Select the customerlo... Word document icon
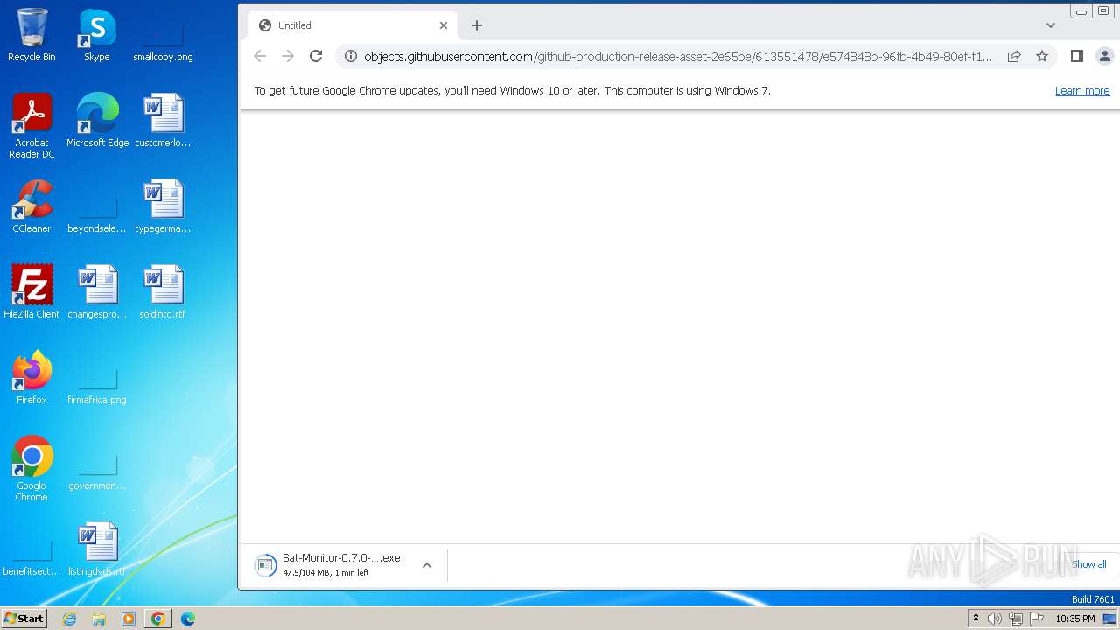Screen dimensions: 1120x630 tap(163, 121)
